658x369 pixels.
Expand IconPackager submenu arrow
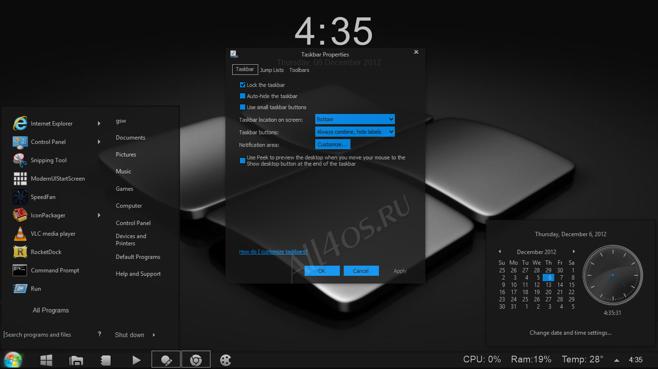99,215
